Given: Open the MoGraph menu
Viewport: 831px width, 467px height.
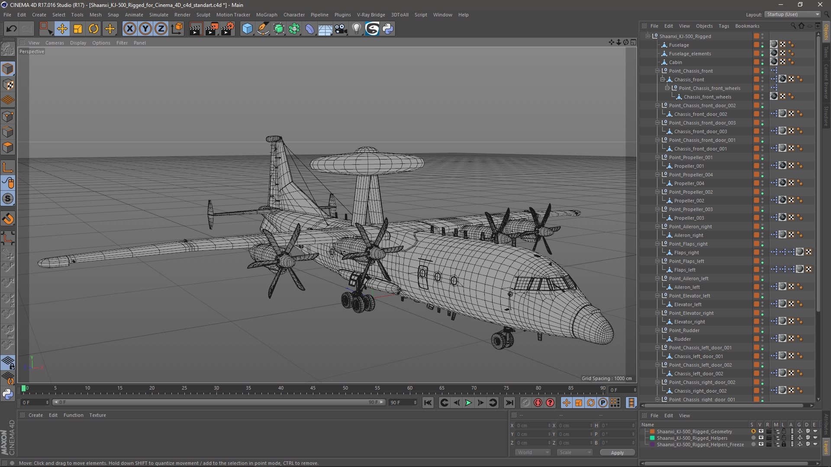Looking at the screenshot, I should (x=266, y=15).
